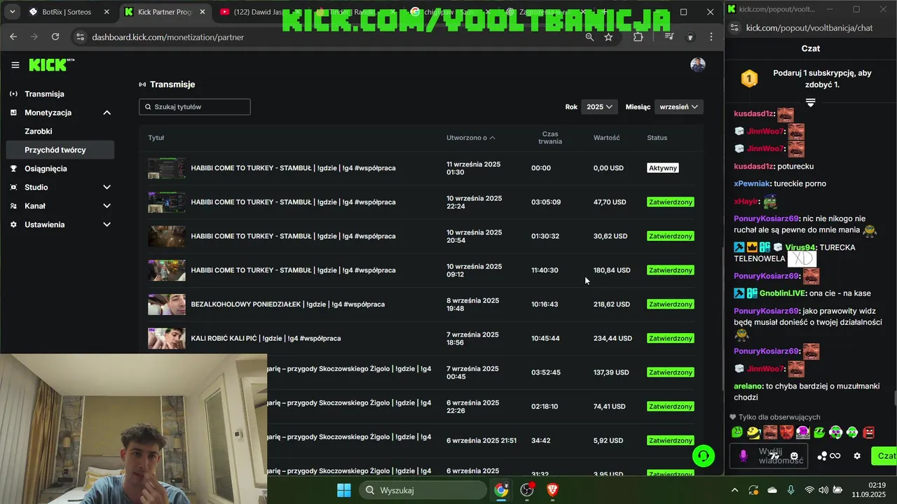Expand the Ustawienia sidebar section

pyautogui.click(x=107, y=225)
